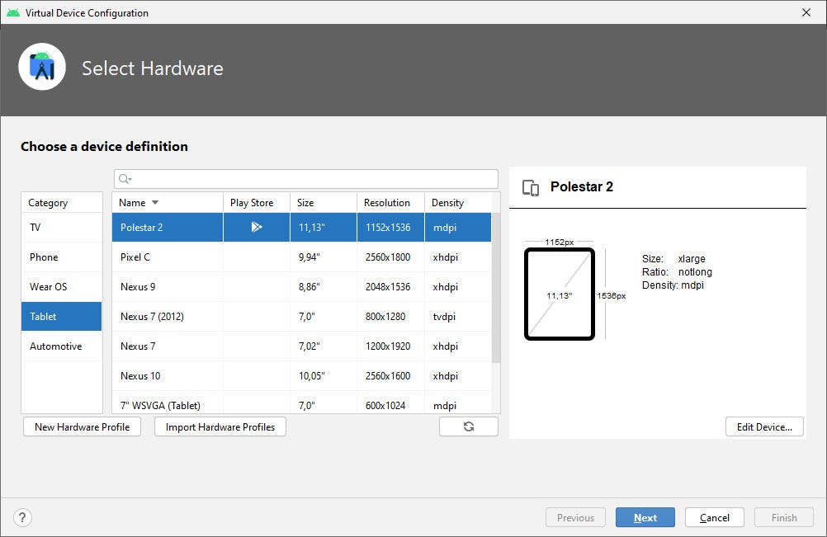Select the Automotive category
Viewport: 827px width, 537px height.
pyautogui.click(x=62, y=346)
